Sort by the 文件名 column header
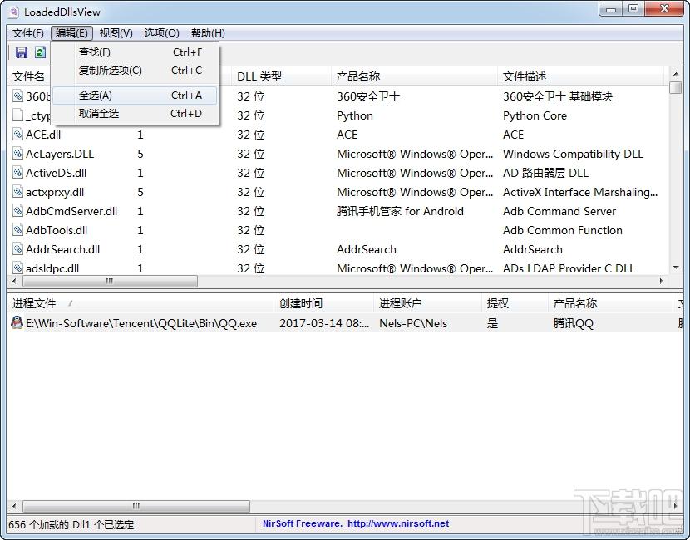This screenshot has width=690, height=540. click(x=29, y=76)
